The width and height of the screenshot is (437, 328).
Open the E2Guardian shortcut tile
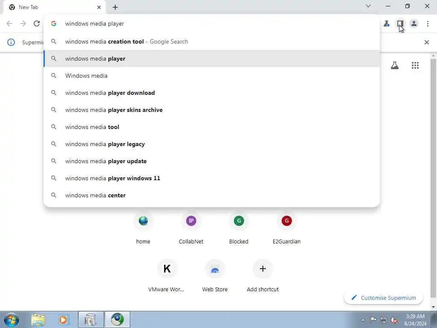(x=286, y=229)
